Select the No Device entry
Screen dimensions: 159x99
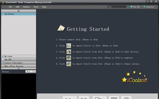pos(19,14)
